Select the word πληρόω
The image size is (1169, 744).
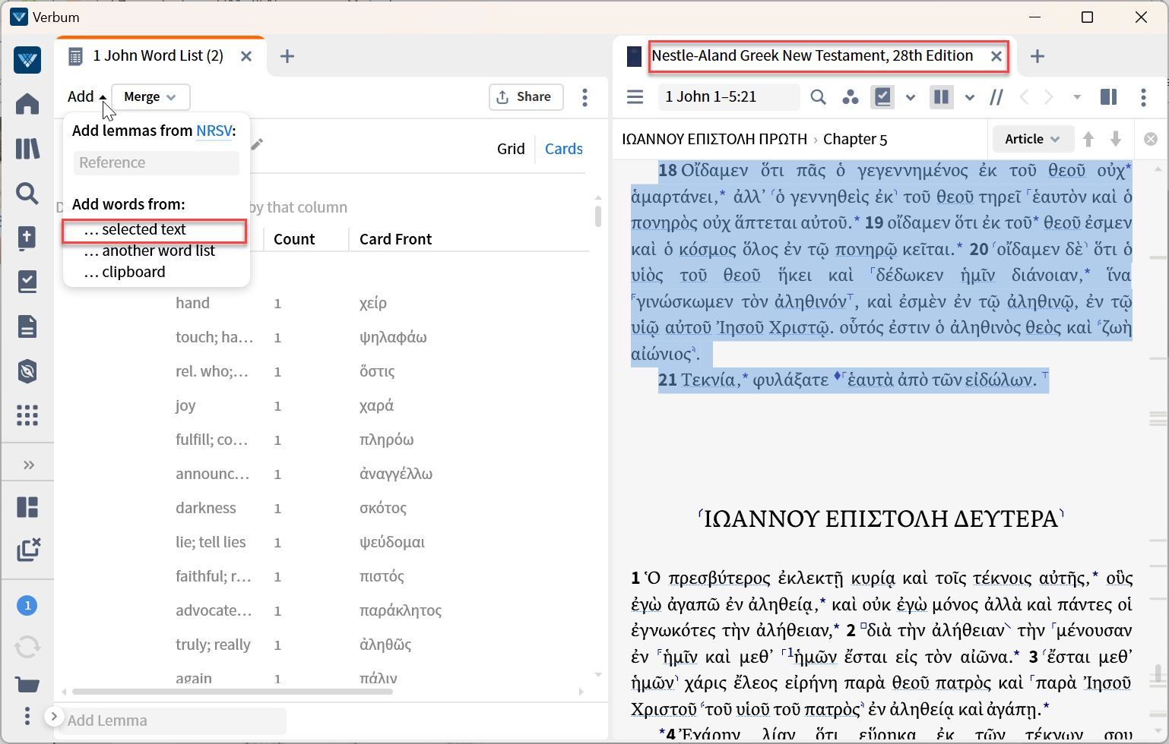(x=387, y=440)
